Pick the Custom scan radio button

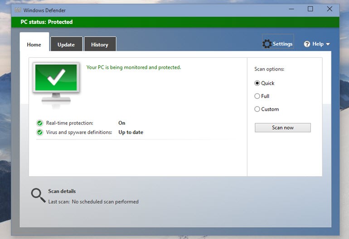[x=257, y=109]
